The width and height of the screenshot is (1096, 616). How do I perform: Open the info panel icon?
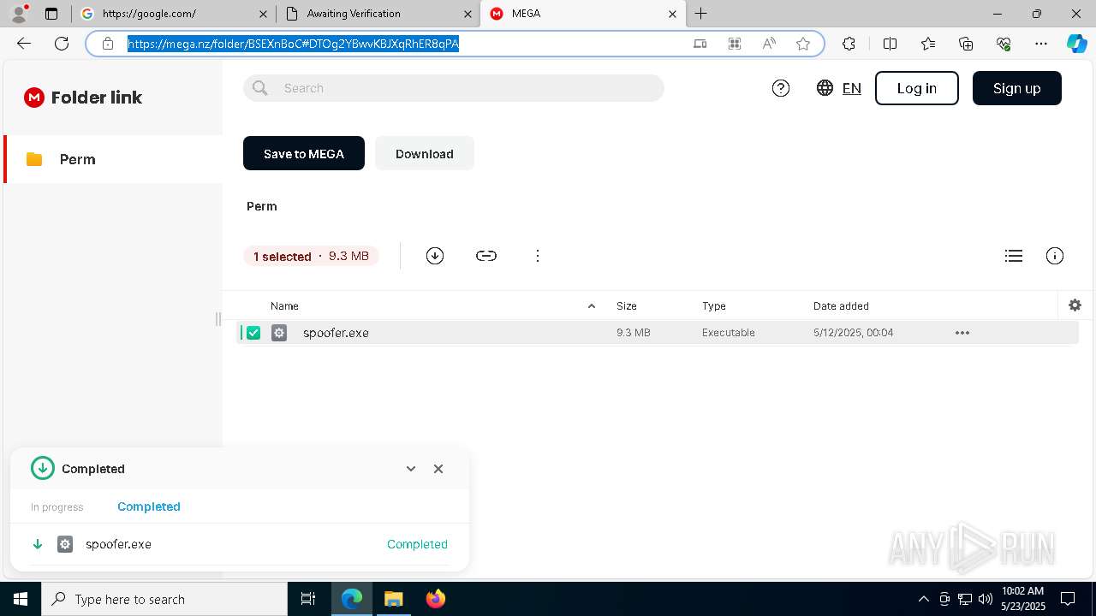[1055, 256]
